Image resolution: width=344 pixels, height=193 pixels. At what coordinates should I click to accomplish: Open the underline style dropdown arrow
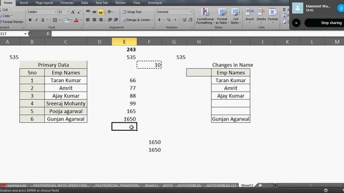tap(47, 20)
